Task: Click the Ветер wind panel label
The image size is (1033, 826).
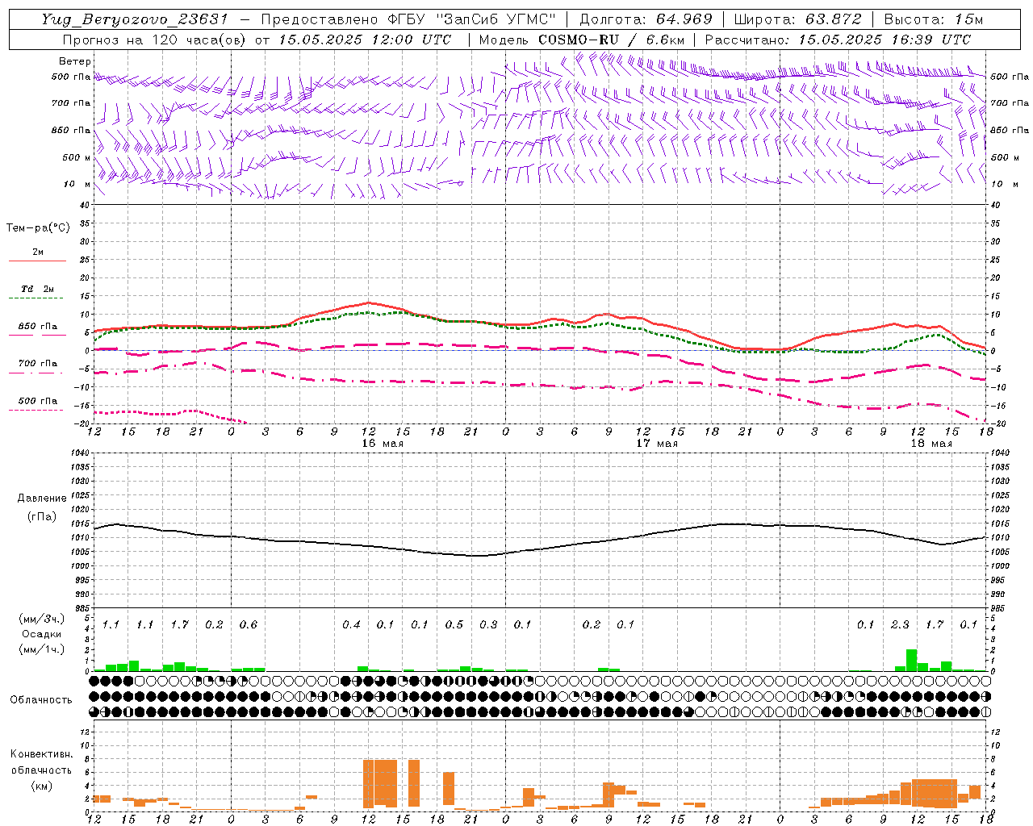Action: pyautogui.click(x=75, y=61)
